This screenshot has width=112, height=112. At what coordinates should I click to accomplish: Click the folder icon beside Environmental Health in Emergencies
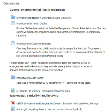coord(13,17)
